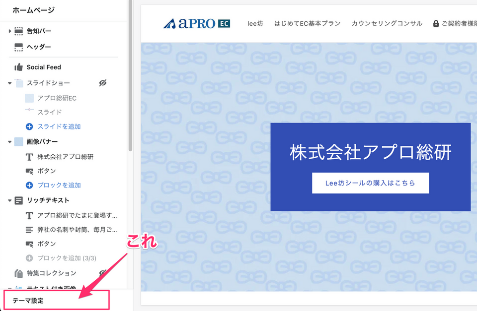Click the スライドショー section thumbnail icon
The width and height of the screenshot is (477, 311).
[x=19, y=83]
